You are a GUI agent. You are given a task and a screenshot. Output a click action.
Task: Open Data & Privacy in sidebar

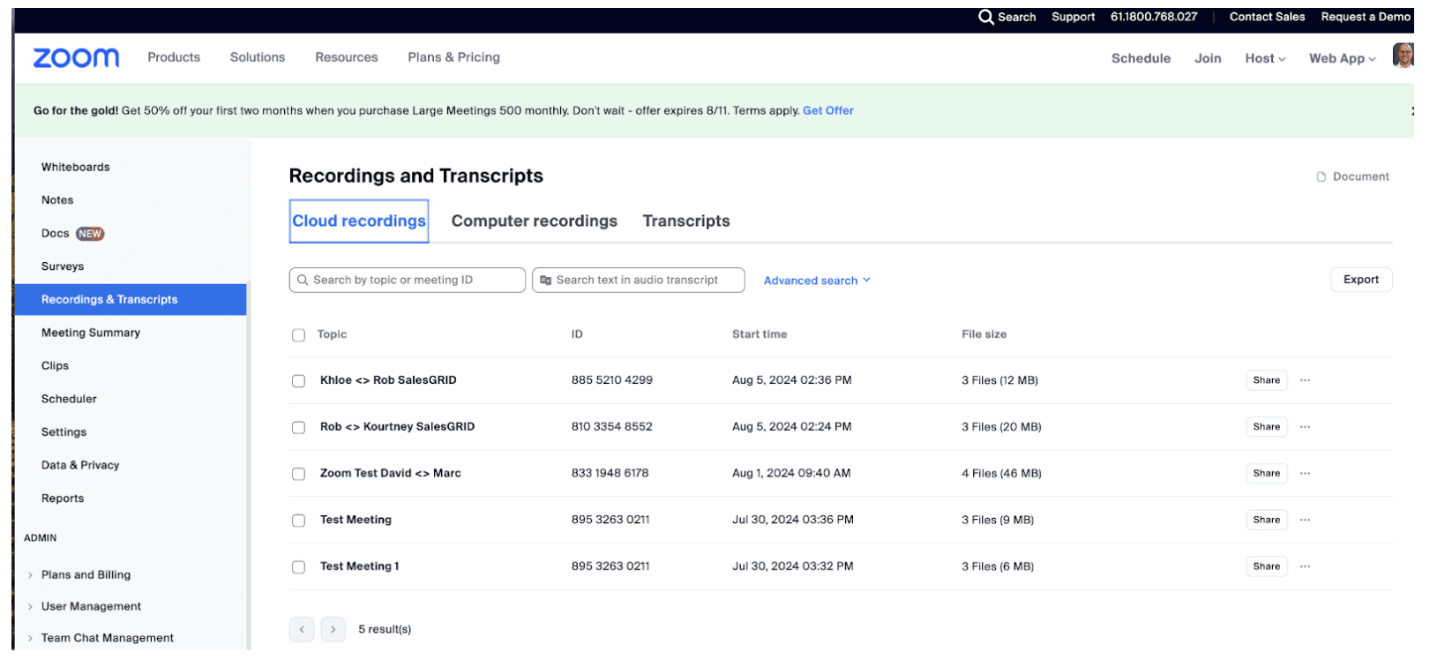(x=80, y=465)
